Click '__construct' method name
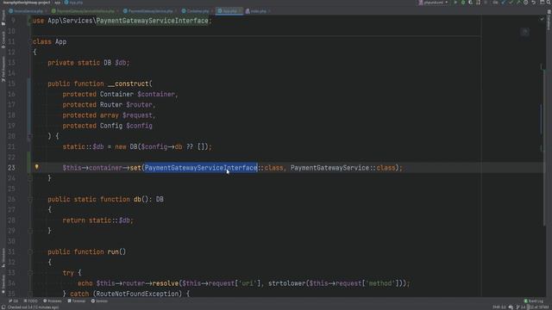This screenshot has width=552, height=310. click(129, 84)
